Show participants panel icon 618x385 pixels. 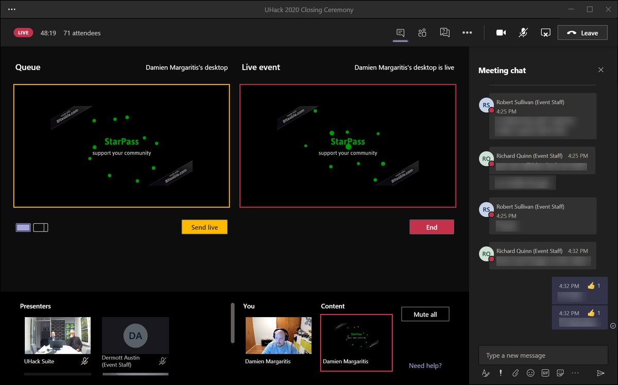pos(422,32)
